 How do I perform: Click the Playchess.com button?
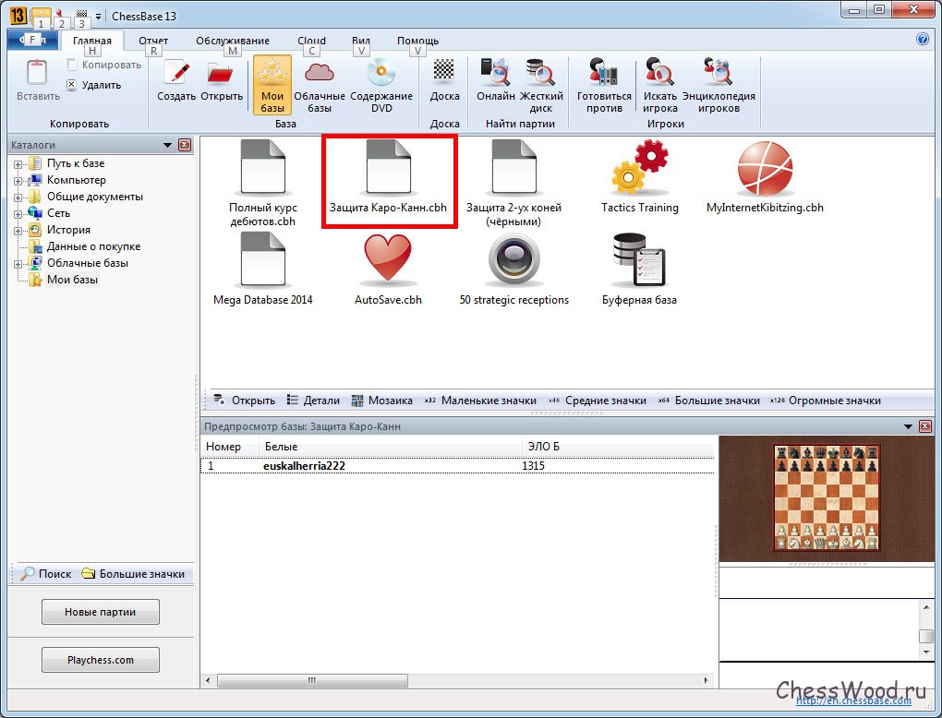[x=101, y=660]
